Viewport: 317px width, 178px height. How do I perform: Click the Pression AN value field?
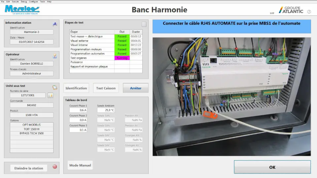click(x=134, y=120)
